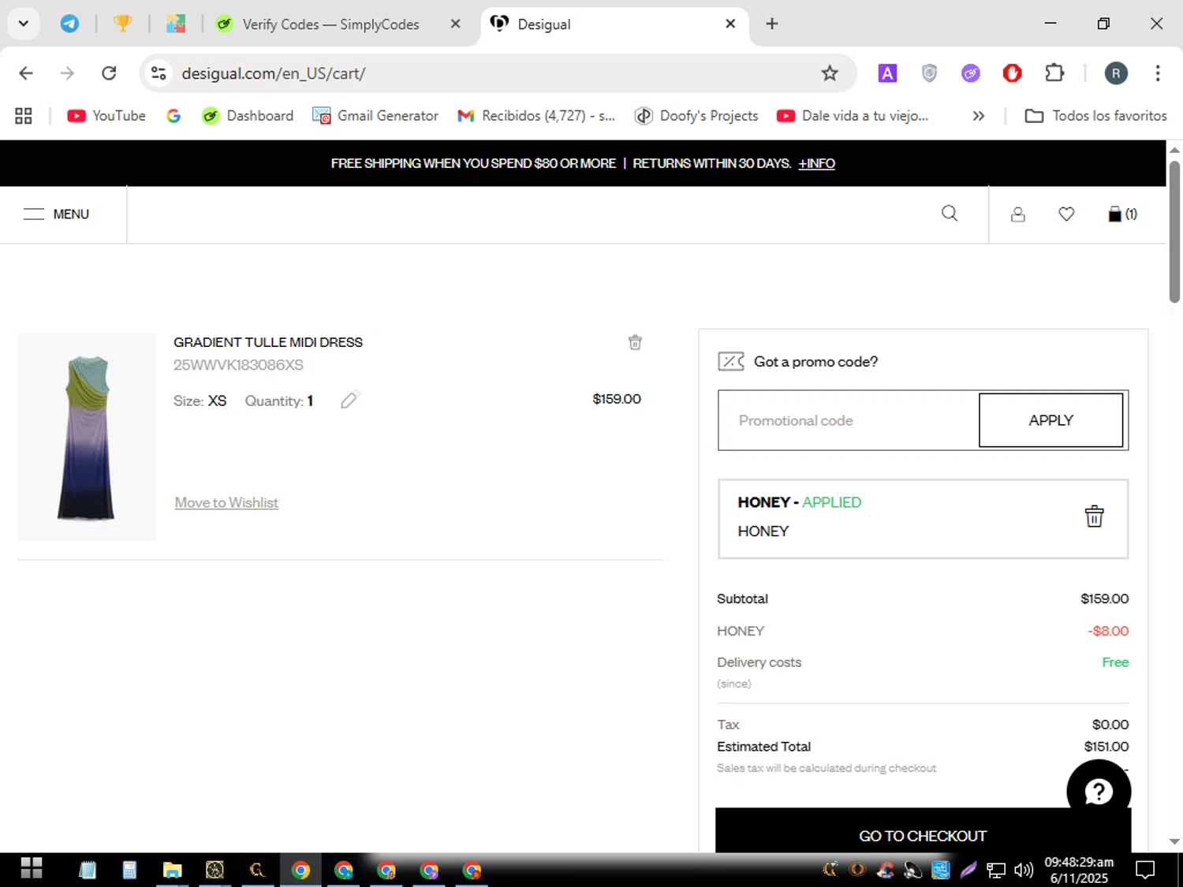Open the Recibidos Gmail bookmark

click(536, 116)
